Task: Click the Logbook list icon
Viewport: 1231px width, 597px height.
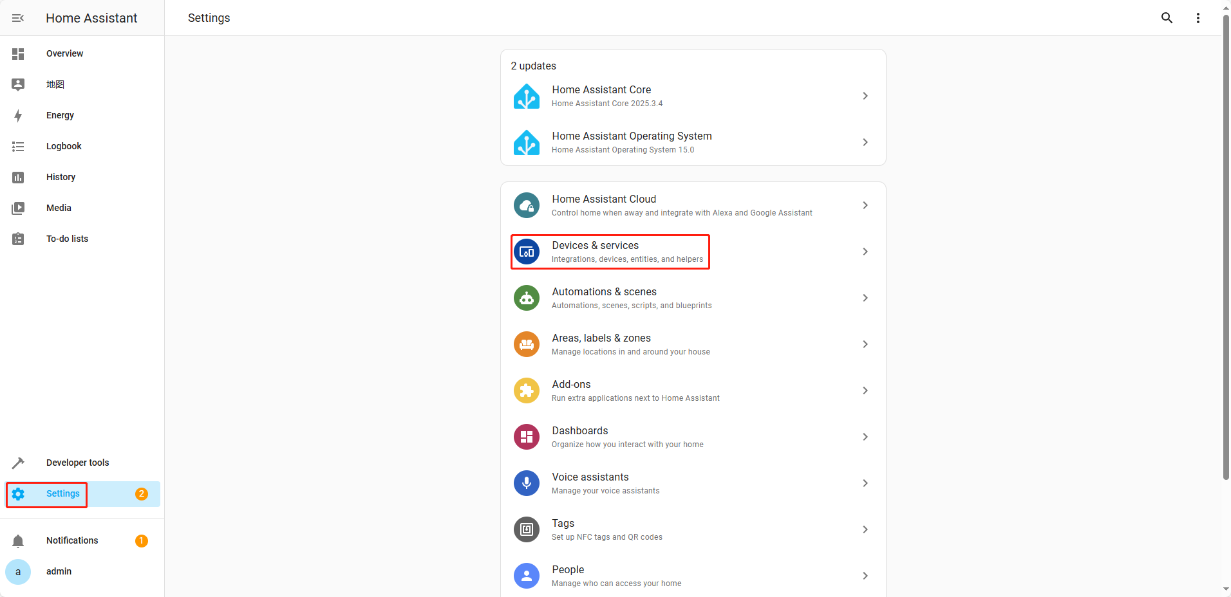Action: [x=18, y=147]
